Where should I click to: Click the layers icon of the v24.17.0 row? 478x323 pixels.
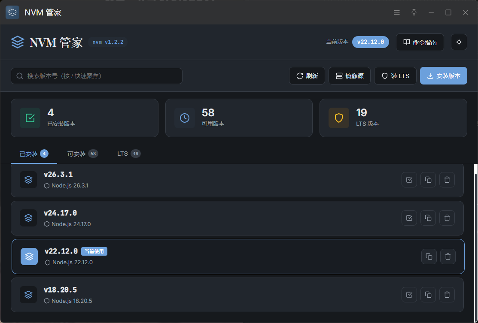pyautogui.click(x=28, y=218)
